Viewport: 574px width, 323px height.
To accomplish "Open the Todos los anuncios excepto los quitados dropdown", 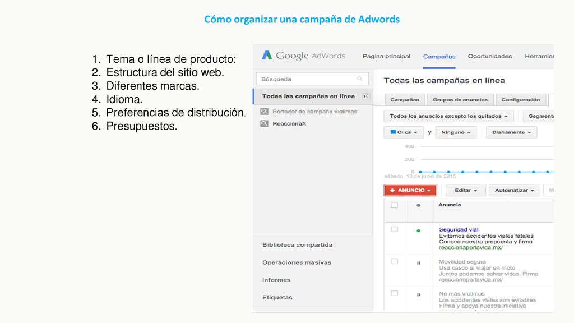I will 448,116.
